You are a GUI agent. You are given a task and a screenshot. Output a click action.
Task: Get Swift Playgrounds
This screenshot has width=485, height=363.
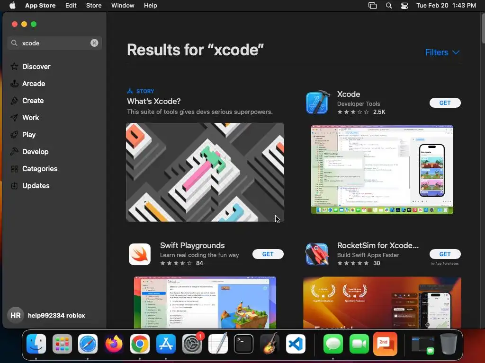[x=268, y=254]
